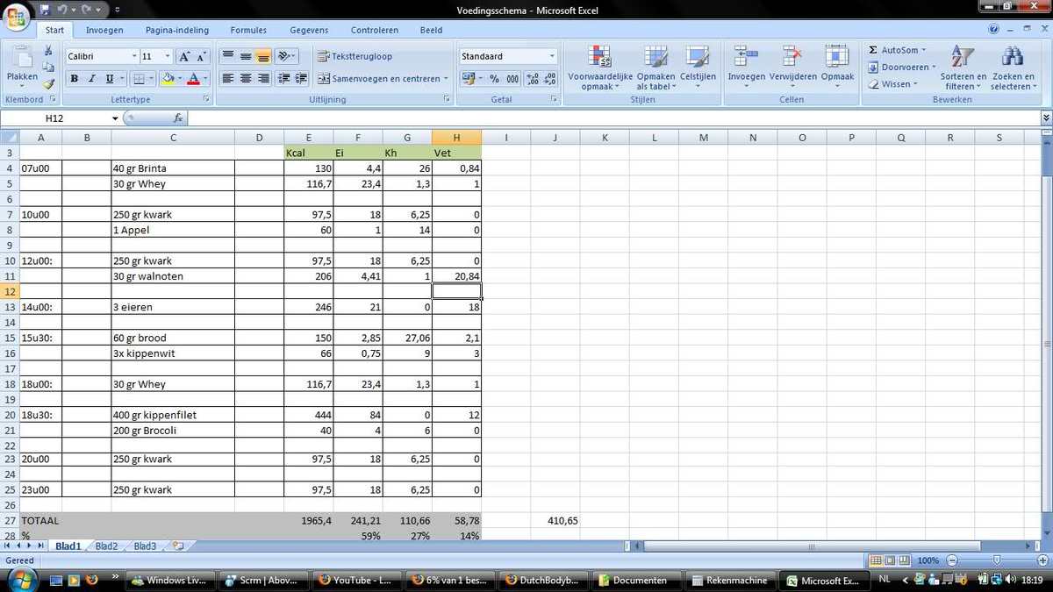This screenshot has height=592, width=1053.
Task: Click the AutoSom sigma icon
Action: pos(873,50)
